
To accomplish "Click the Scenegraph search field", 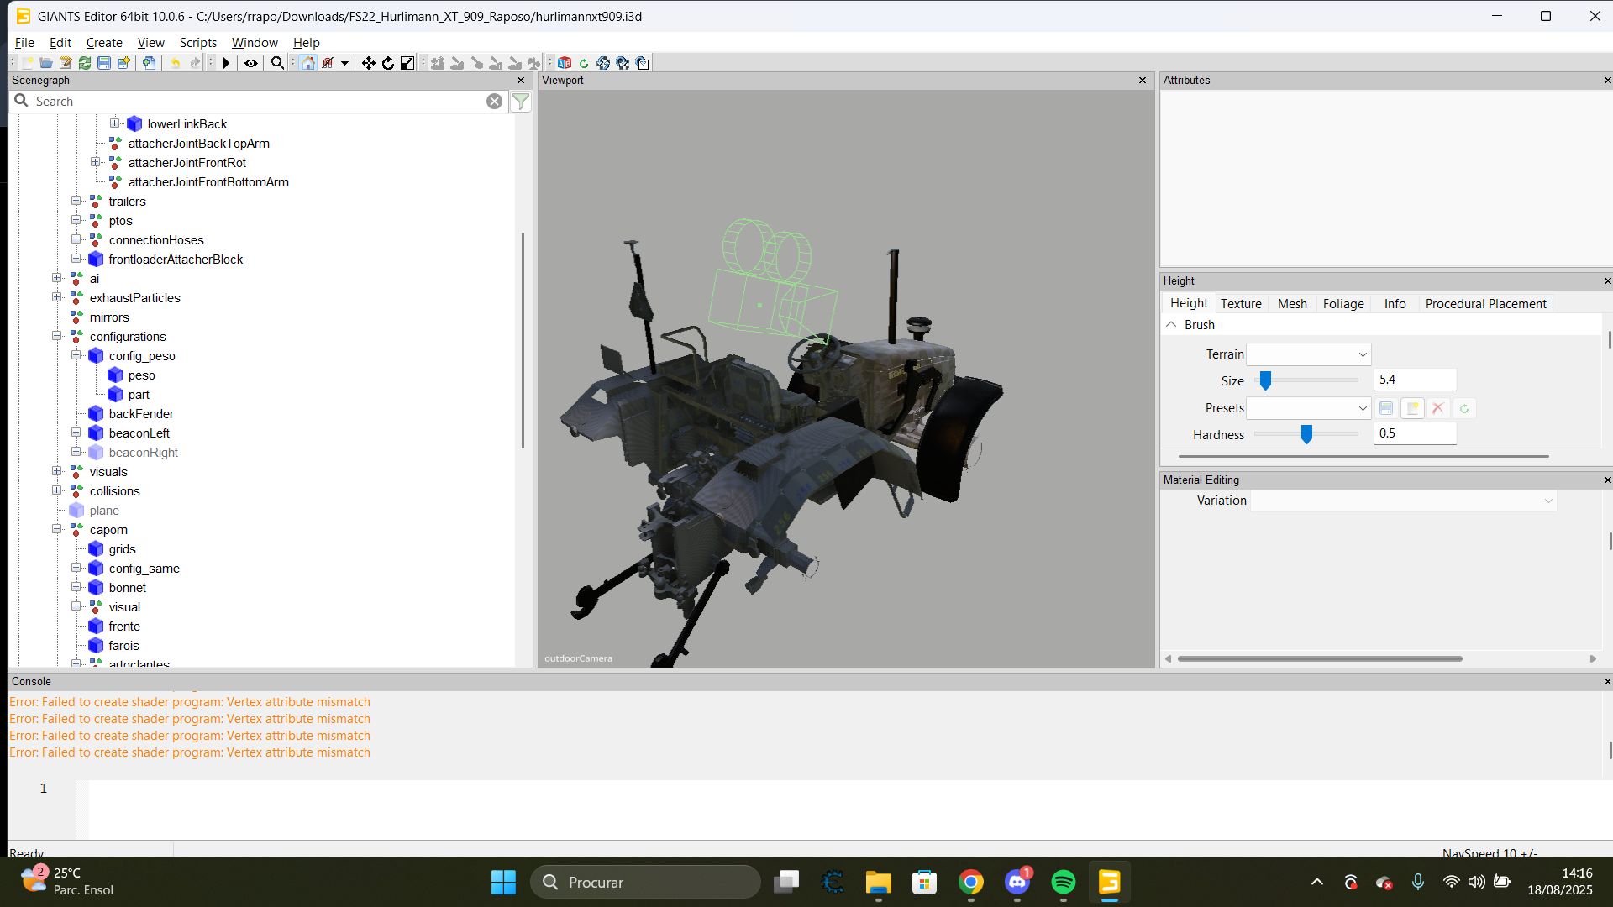I will coord(259,102).
